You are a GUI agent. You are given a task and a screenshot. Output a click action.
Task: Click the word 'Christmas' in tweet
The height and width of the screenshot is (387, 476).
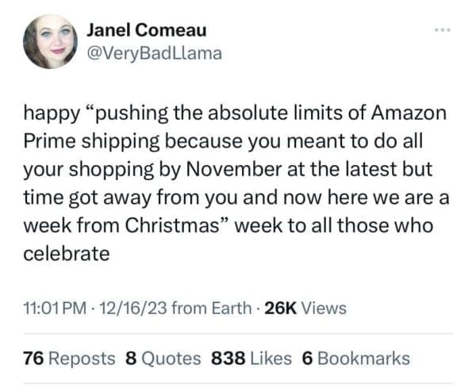point(178,226)
